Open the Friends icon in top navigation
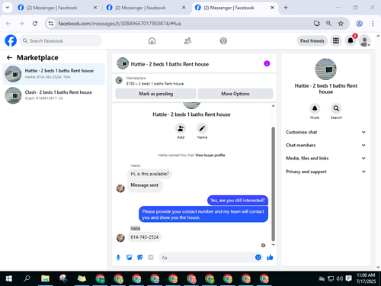This screenshot has width=381, height=286. click(187, 40)
